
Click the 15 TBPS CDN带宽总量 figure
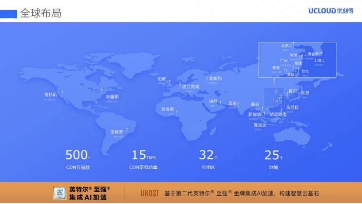pos(143,160)
